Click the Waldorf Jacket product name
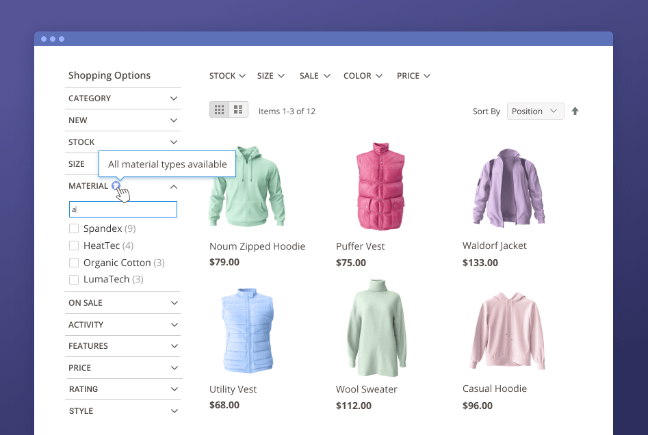The image size is (648, 435). [494, 246]
